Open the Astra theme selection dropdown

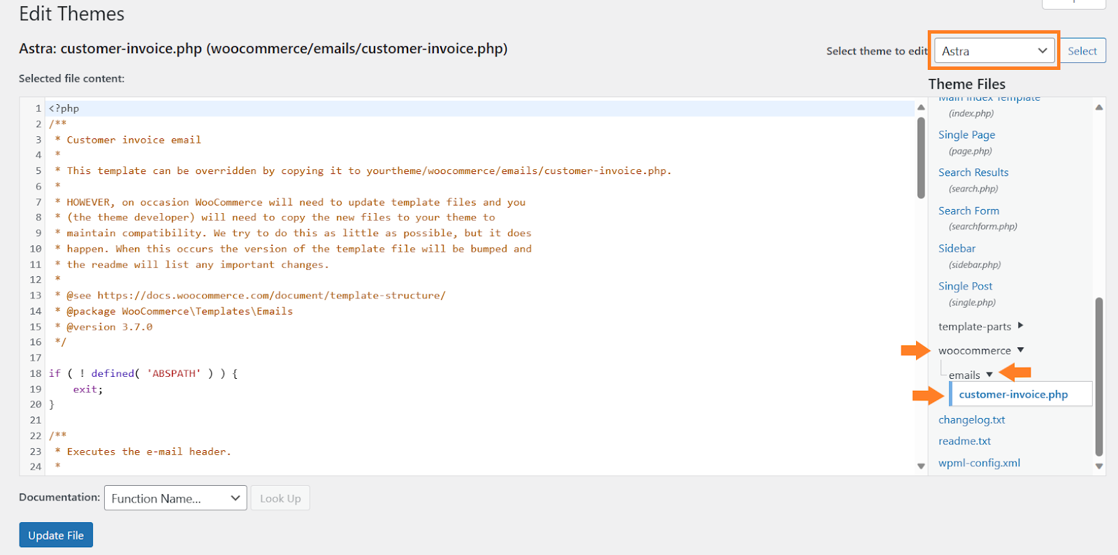pos(994,51)
